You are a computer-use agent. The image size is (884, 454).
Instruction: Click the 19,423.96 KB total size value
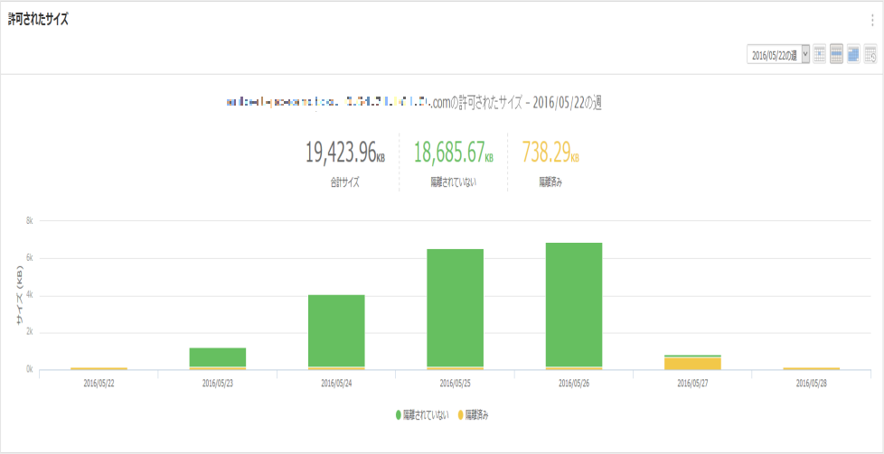344,153
